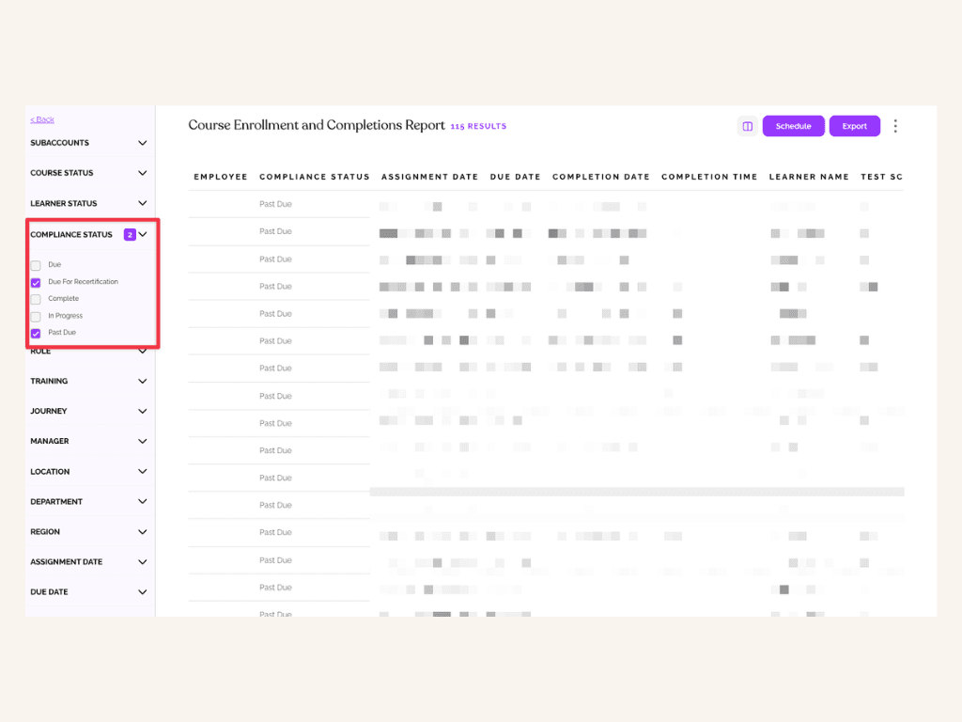Click the Learner Status filter label

pos(64,203)
